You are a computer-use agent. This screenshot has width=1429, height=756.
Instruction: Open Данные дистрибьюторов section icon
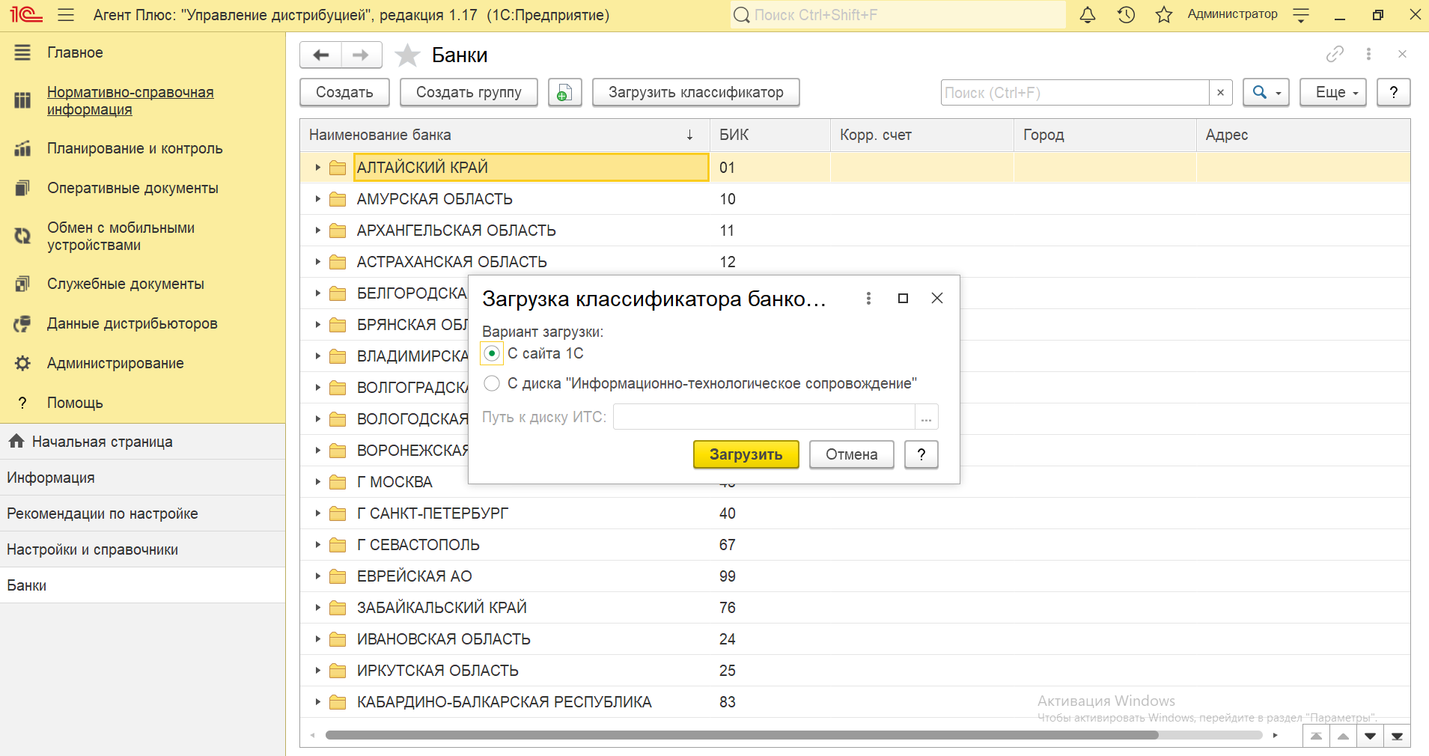pyautogui.click(x=22, y=323)
